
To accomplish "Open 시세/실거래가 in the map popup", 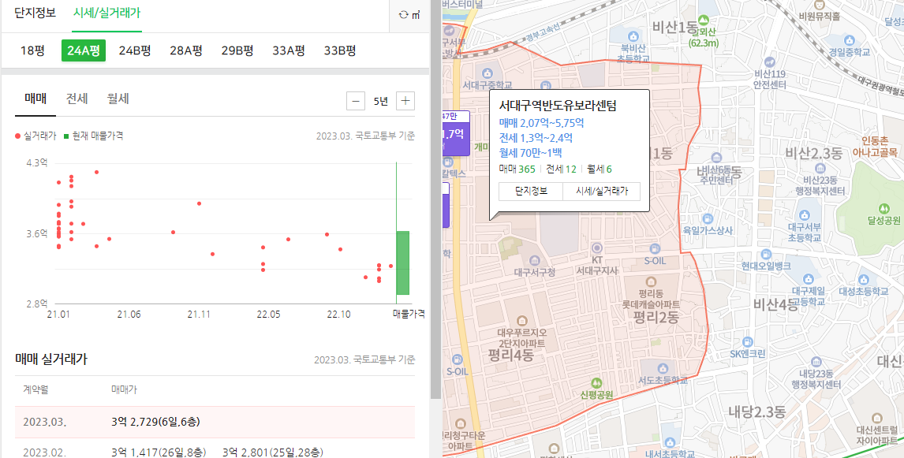I will pos(601,192).
